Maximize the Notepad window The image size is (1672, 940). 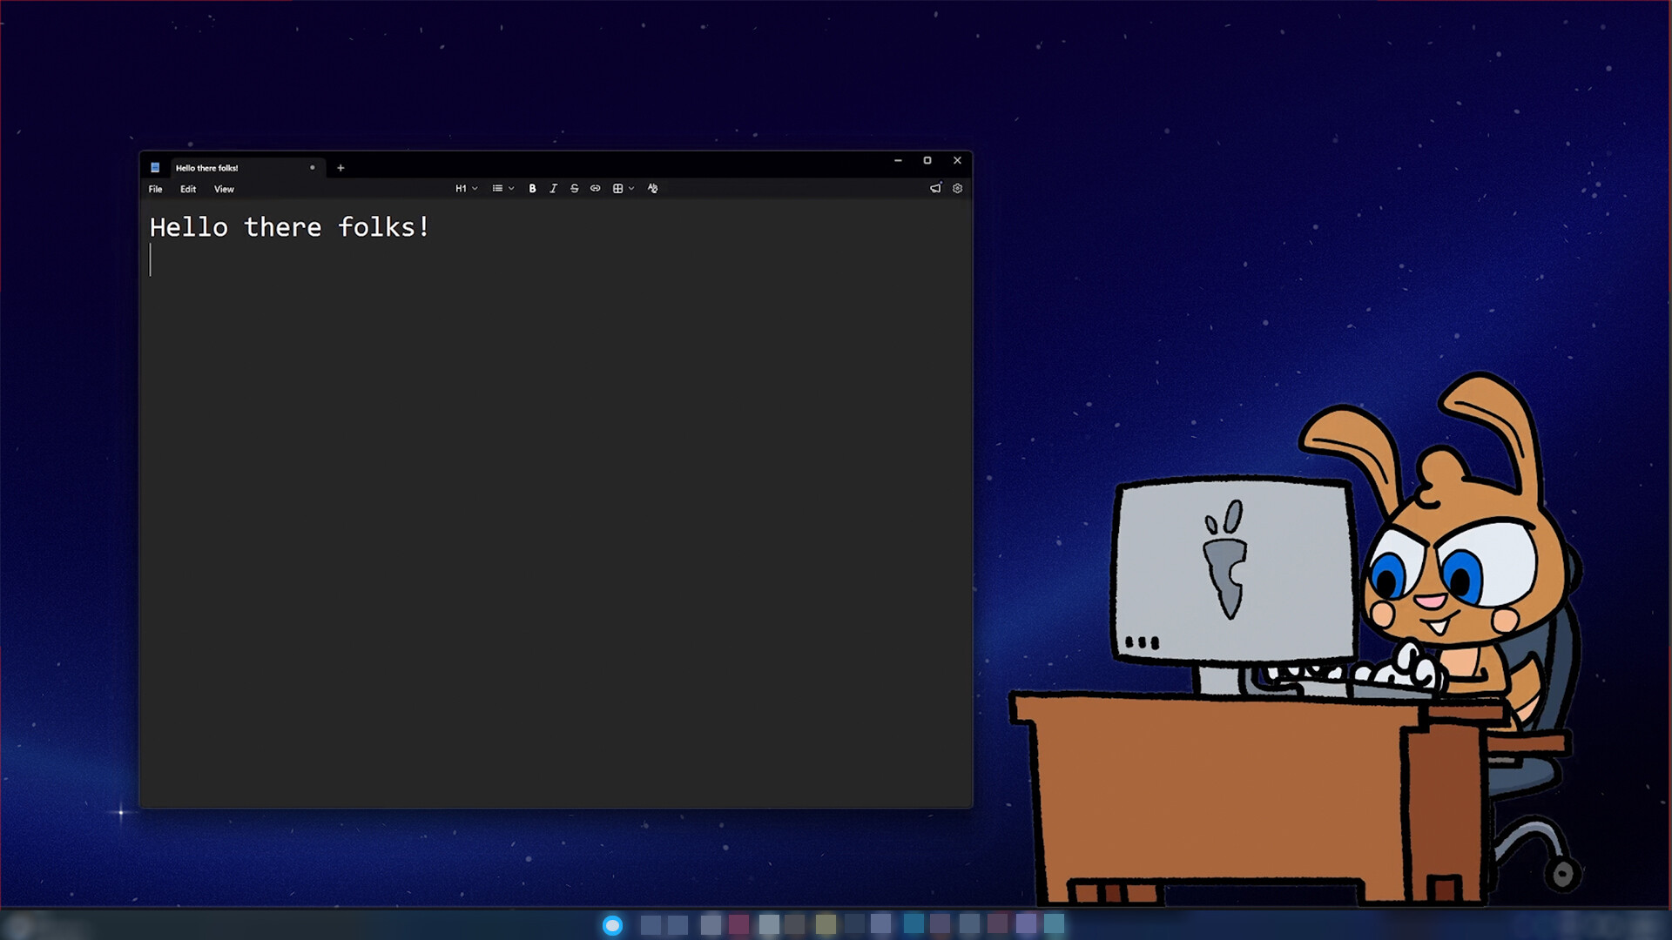coord(927,160)
